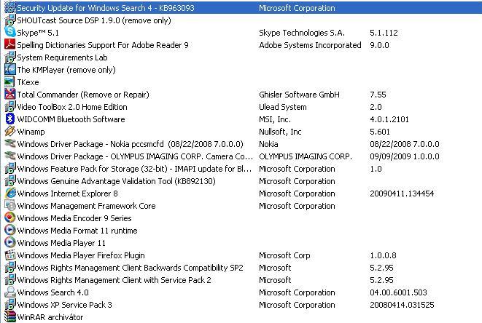
Task: Select Windows Media Encoder 9 Series
Action: [x=74, y=218]
